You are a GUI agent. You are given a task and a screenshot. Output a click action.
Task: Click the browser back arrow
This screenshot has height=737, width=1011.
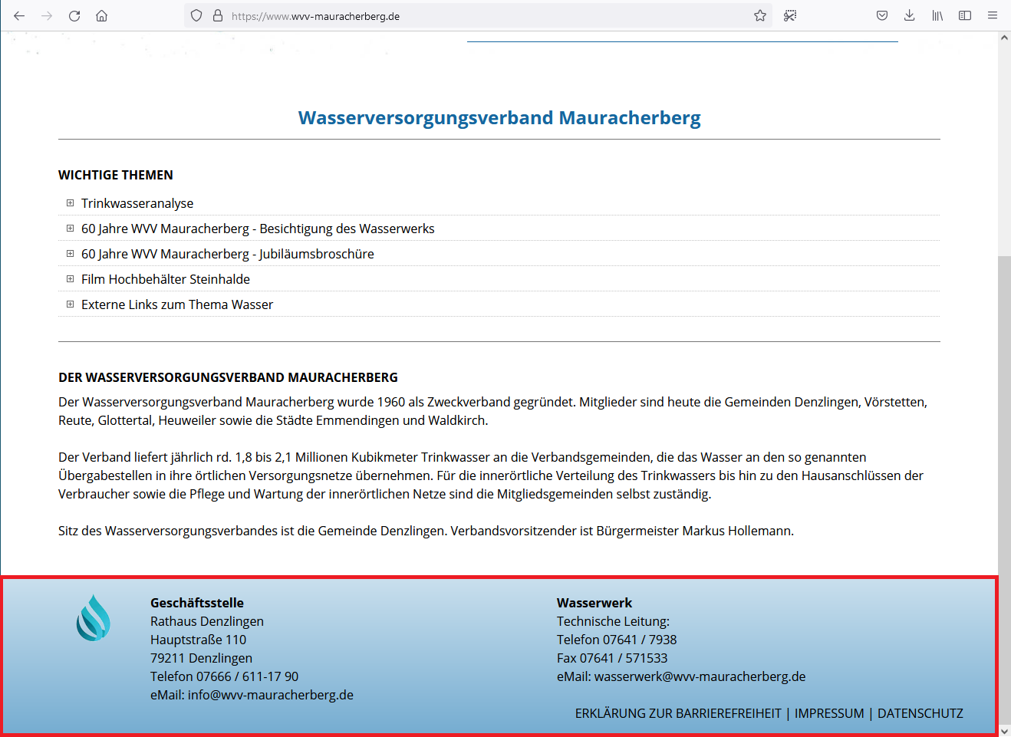click(19, 15)
